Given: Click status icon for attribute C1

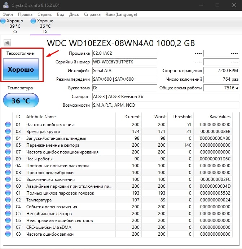Looking at the screenshot, I should tap(8, 193).
